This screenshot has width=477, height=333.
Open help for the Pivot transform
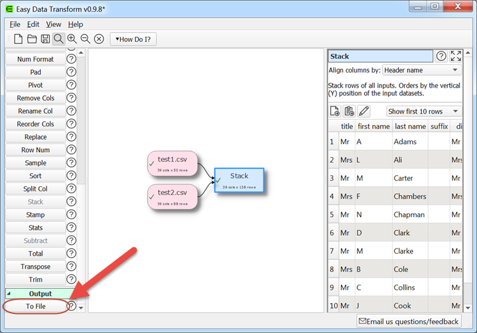pos(71,85)
